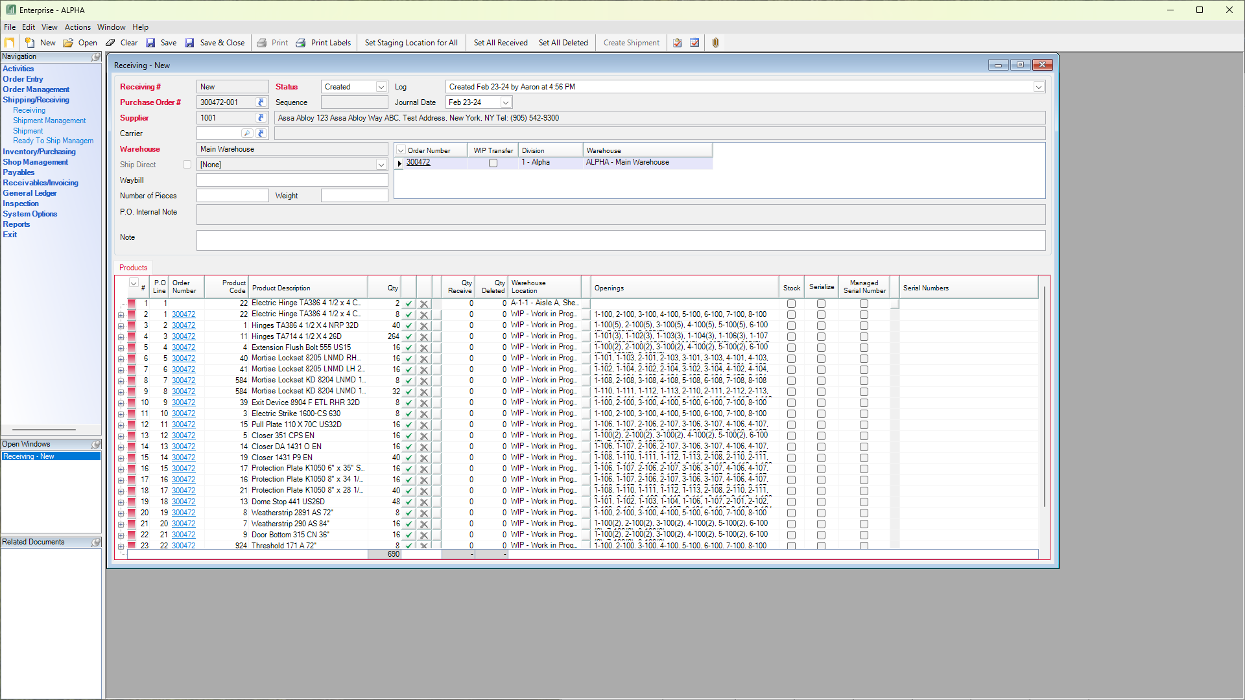The image size is (1245, 700).
Task: Toggle the Ship Direct checkbox
Action: 187,165
